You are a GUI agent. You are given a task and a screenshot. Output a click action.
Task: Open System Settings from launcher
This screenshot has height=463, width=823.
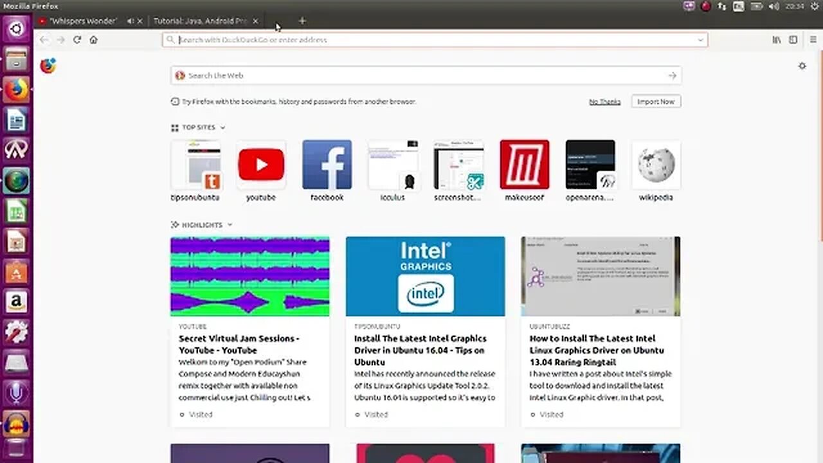(16, 332)
